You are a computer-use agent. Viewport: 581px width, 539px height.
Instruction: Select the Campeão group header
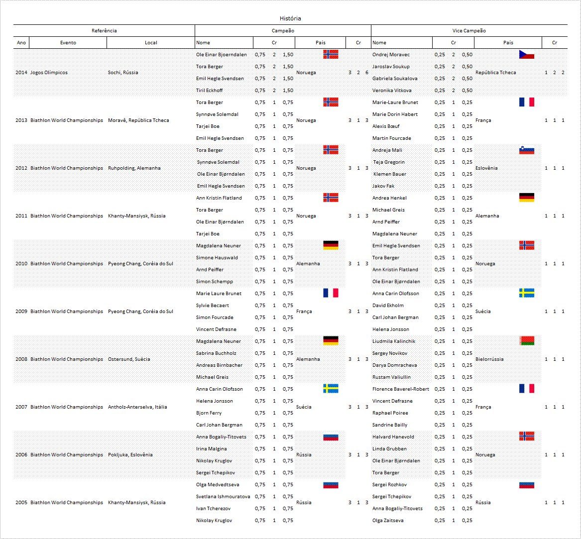click(283, 31)
